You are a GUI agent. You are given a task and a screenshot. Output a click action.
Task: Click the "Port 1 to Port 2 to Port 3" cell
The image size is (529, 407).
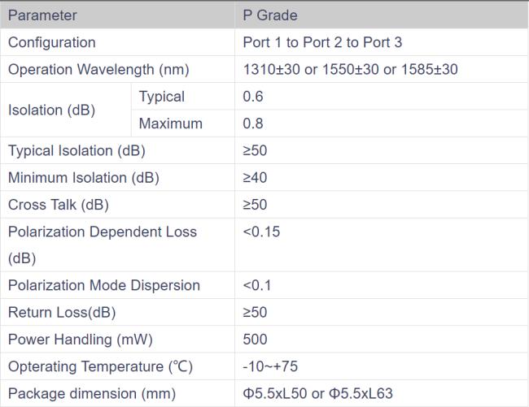coord(334,42)
